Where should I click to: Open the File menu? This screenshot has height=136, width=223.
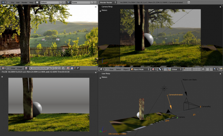tap(12, 2)
